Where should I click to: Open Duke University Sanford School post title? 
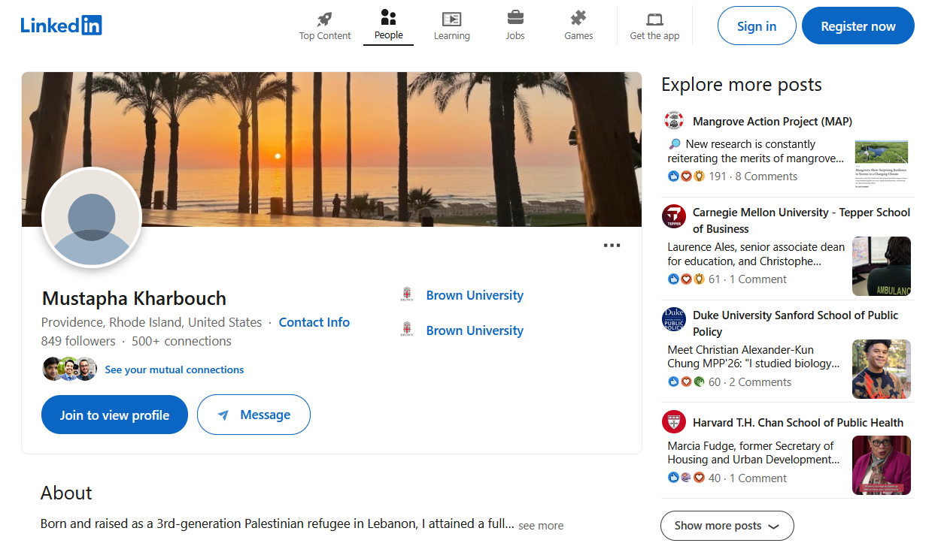(795, 324)
